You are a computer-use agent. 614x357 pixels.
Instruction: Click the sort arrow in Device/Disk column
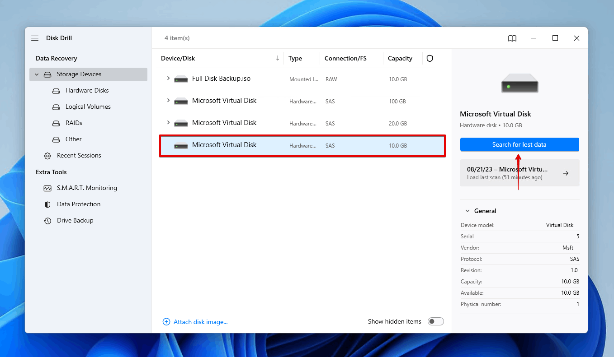278,58
